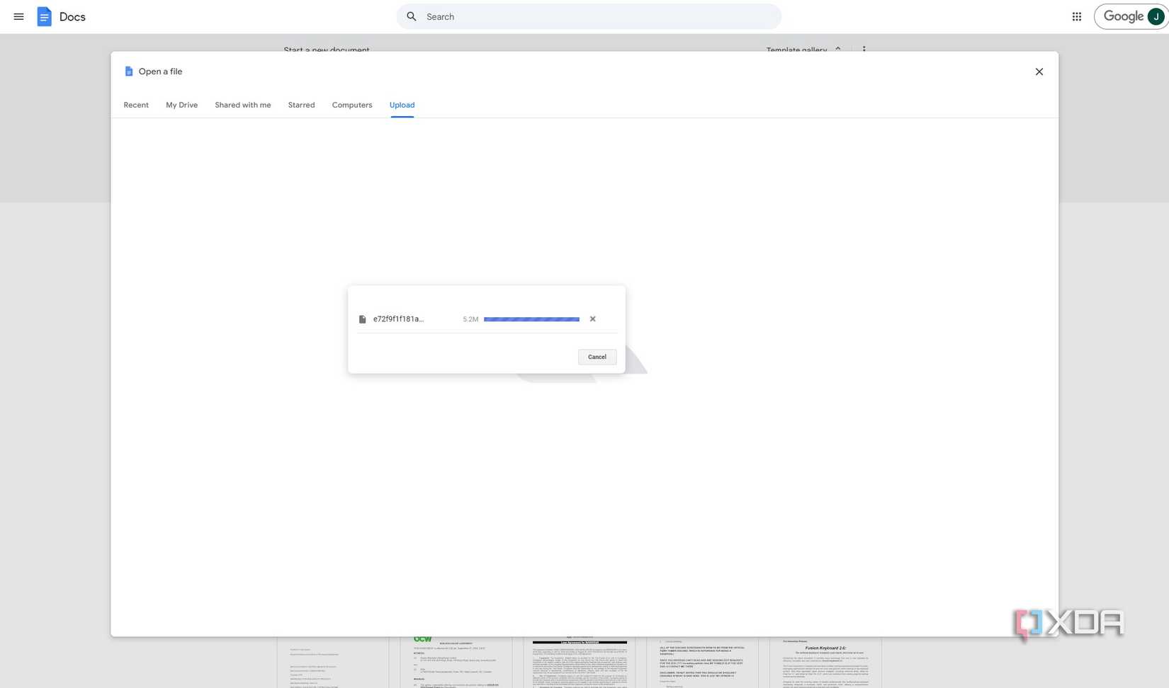This screenshot has width=1169, height=688.
Task: Switch to the Starred tab
Action: 300,105
